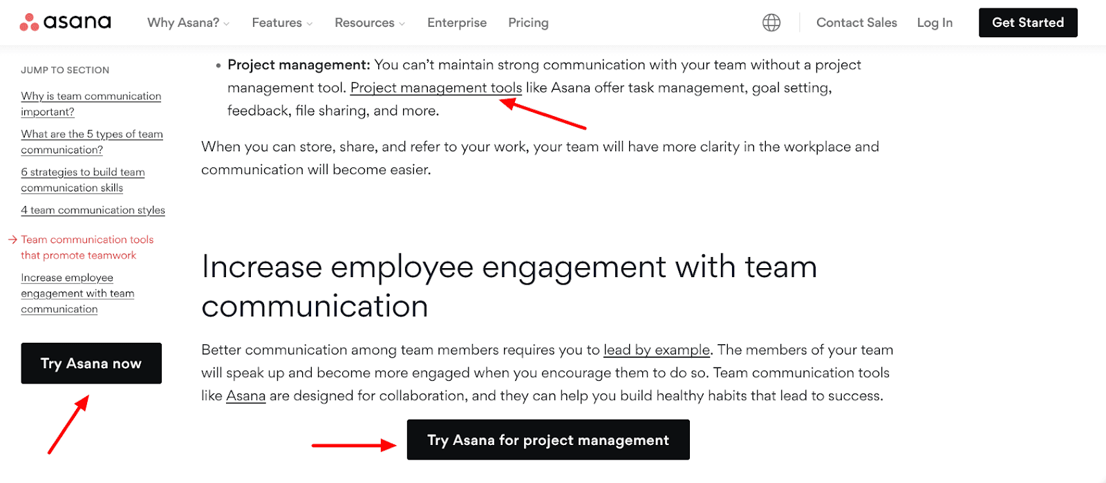Open Increase employee engagement with team communication
The height and width of the screenshot is (483, 1106).
tap(77, 293)
